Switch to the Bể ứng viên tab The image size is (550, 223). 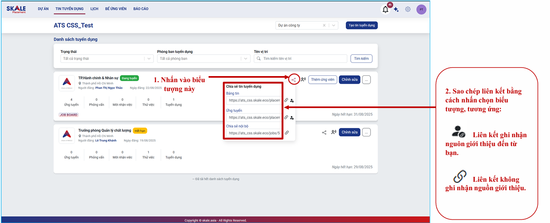pos(115,9)
